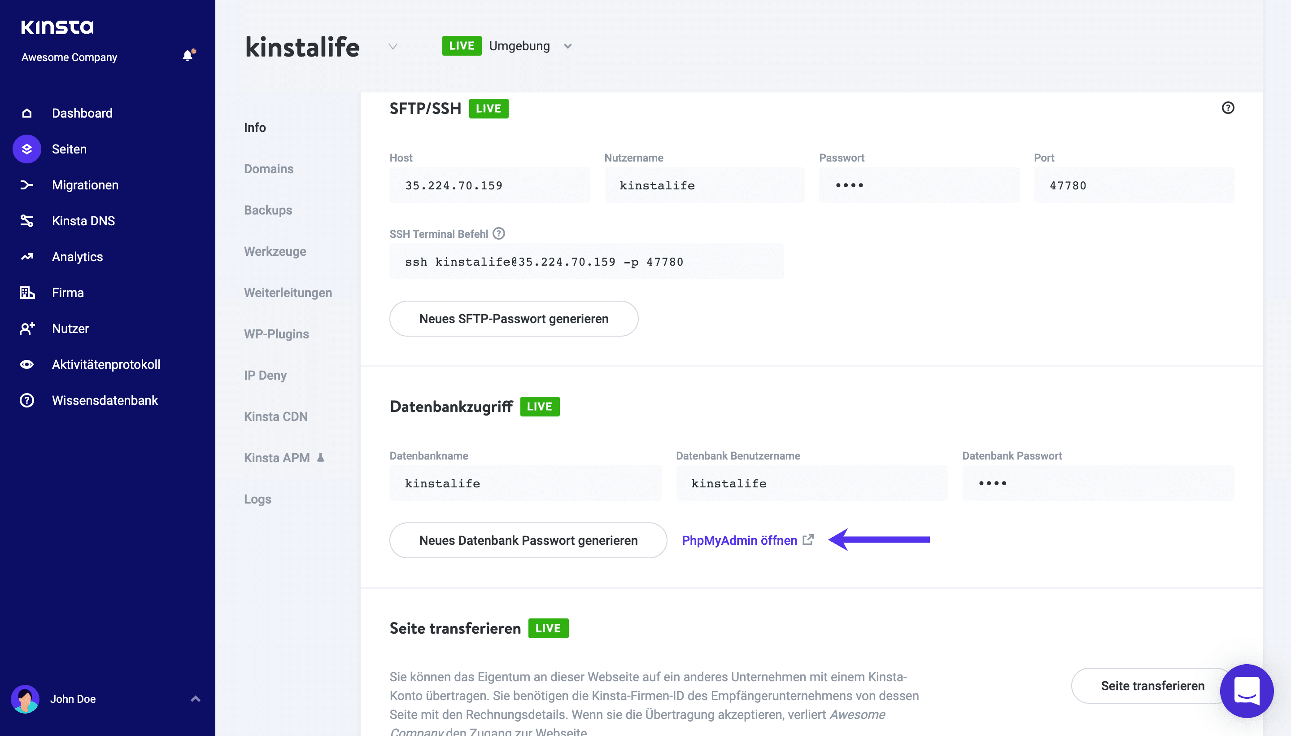Select the Seiten sidebar icon
This screenshot has height=736, width=1291.
click(26, 149)
